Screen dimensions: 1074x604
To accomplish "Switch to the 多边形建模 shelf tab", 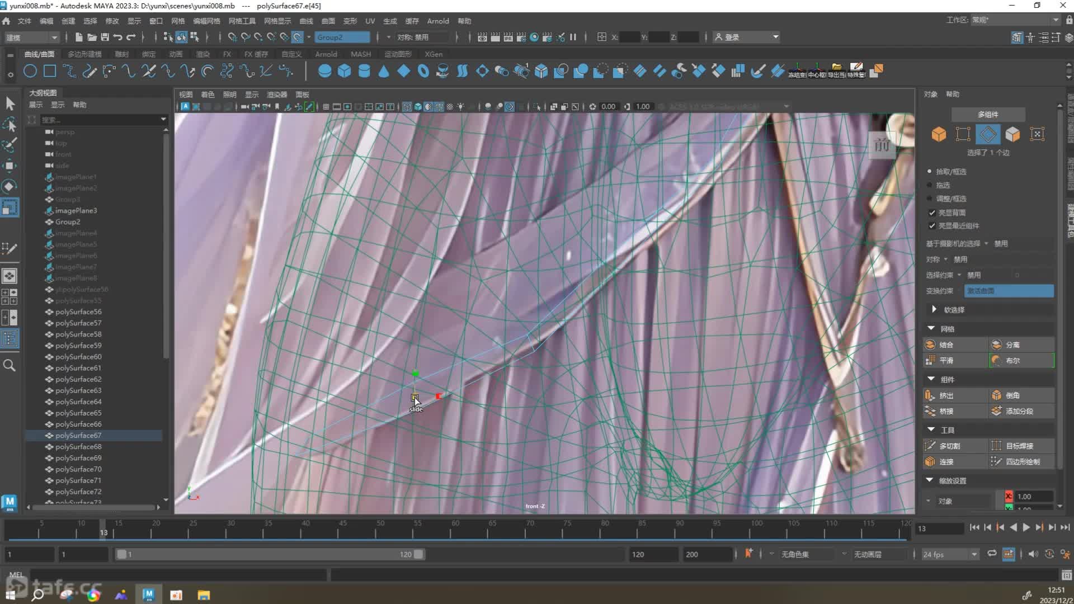I will pos(84,54).
